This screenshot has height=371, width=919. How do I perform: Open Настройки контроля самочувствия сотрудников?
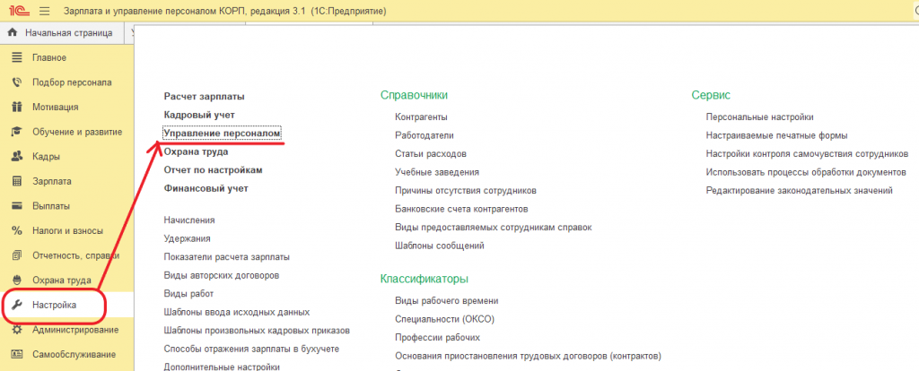click(x=807, y=154)
